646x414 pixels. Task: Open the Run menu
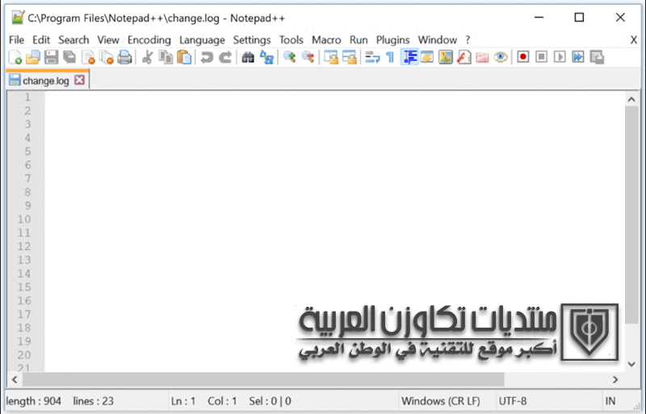[x=359, y=40]
